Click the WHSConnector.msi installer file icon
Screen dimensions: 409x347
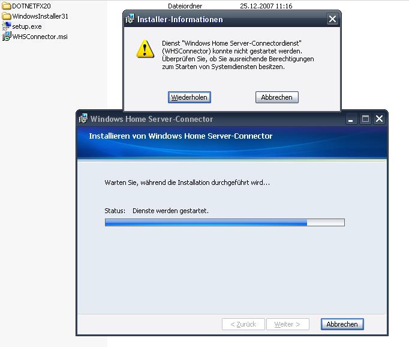tap(7, 37)
